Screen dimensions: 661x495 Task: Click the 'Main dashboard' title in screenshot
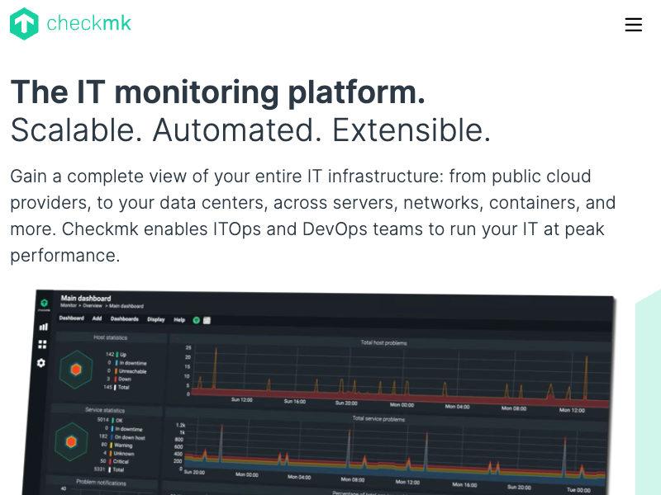click(x=86, y=299)
